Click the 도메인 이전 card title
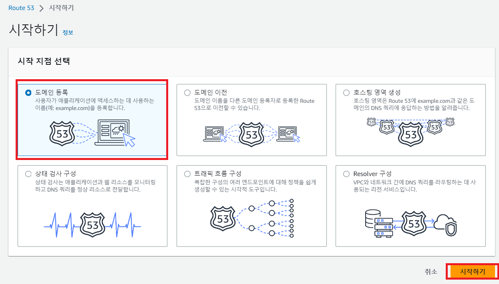Viewport: 499px width, 284px height. [211, 92]
